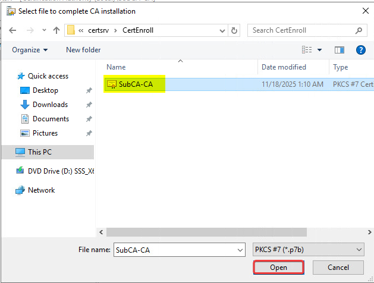Click the Up one level arrow
This screenshot has width=374, height=283.
click(56, 30)
